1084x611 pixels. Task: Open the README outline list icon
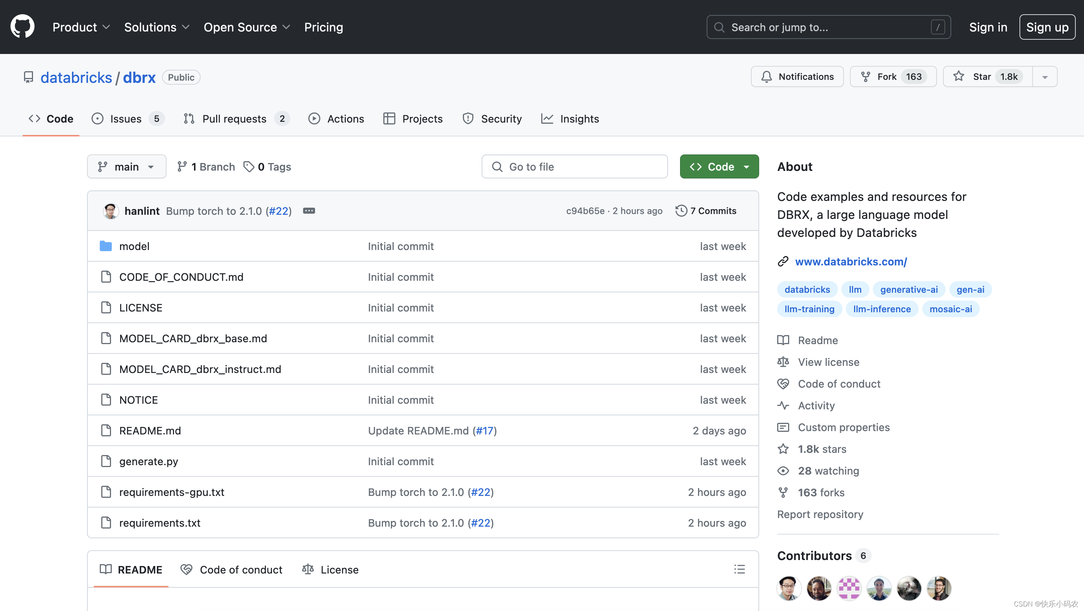pos(739,569)
